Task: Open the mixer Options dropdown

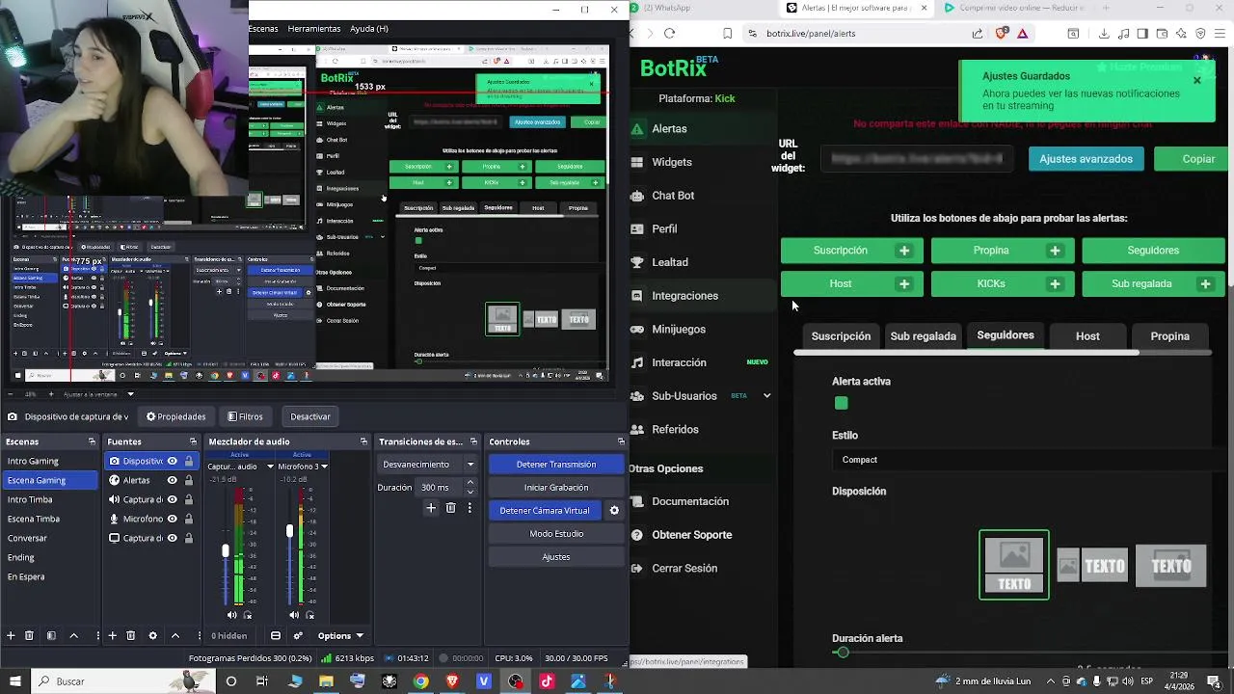Action: pos(340,635)
